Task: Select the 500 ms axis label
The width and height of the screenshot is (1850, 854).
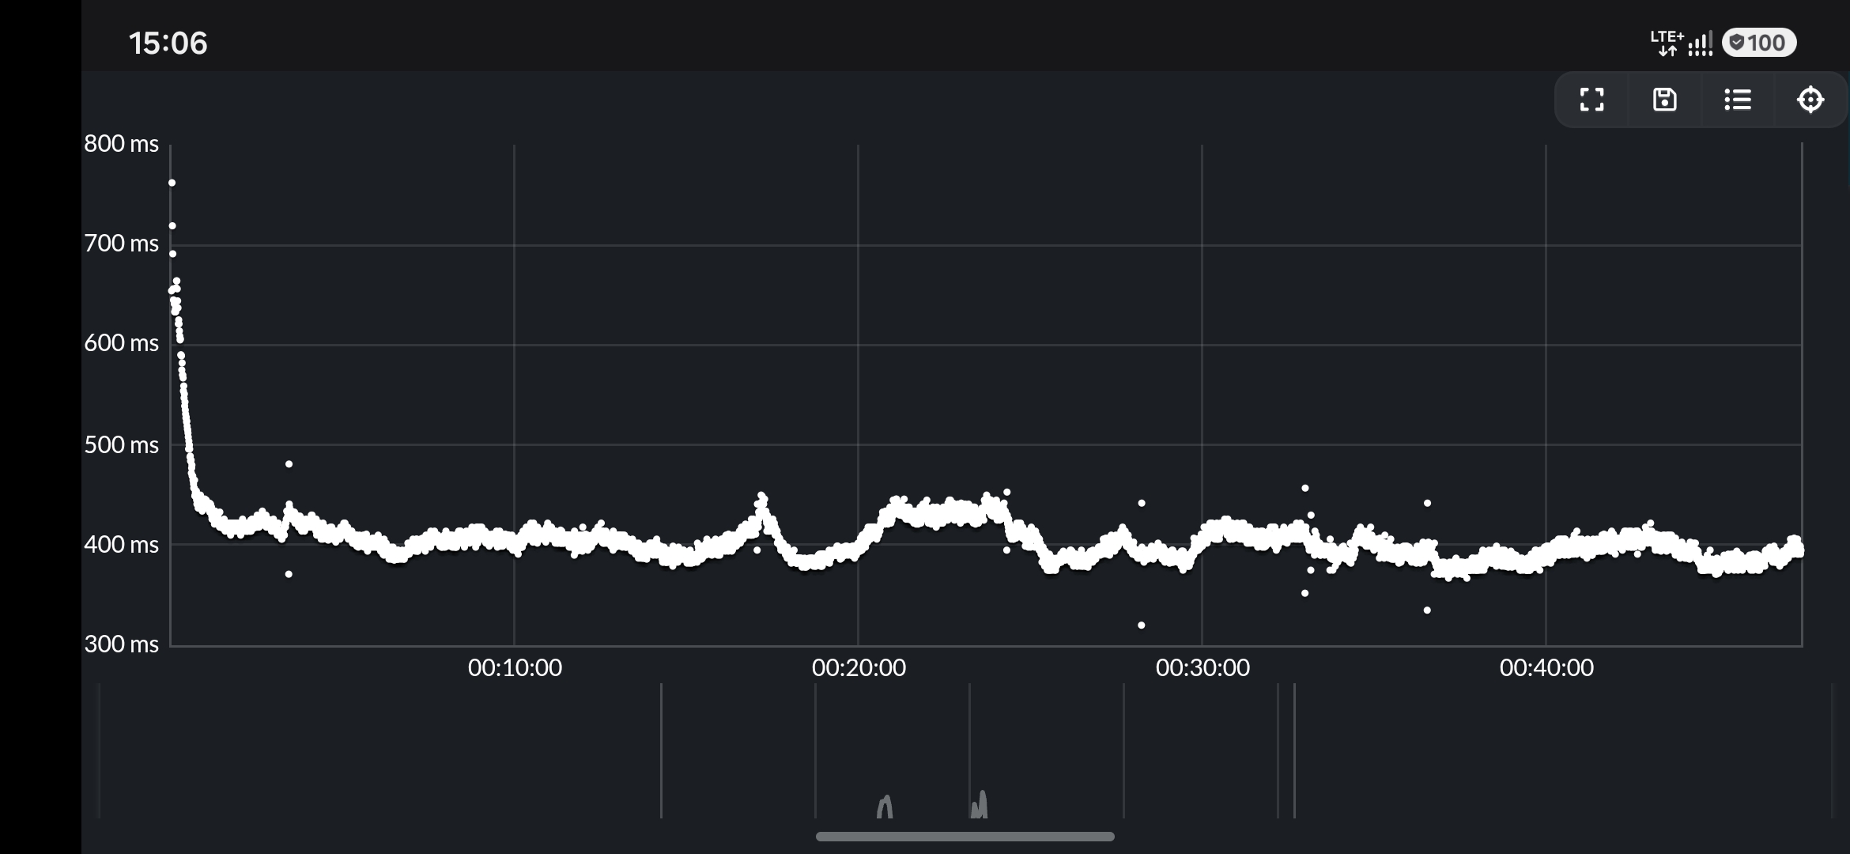Action: (122, 445)
